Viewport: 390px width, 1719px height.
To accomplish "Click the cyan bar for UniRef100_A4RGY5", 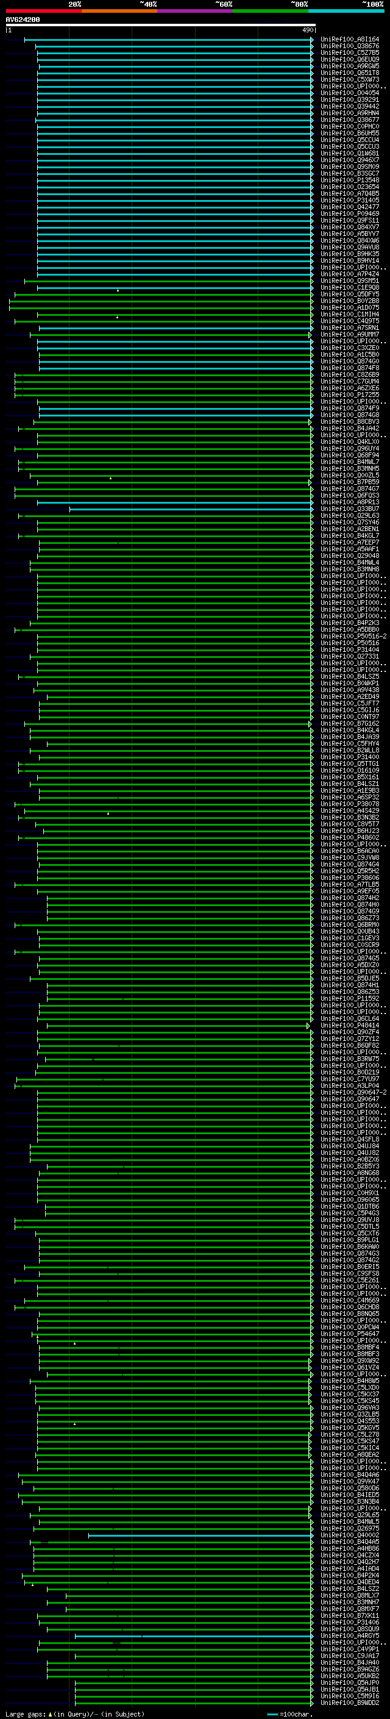I will tap(193, 1636).
